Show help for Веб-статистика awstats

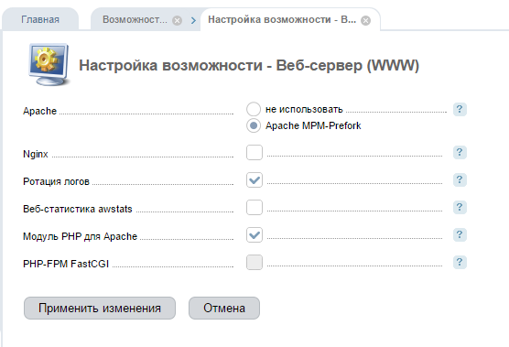tap(460, 207)
